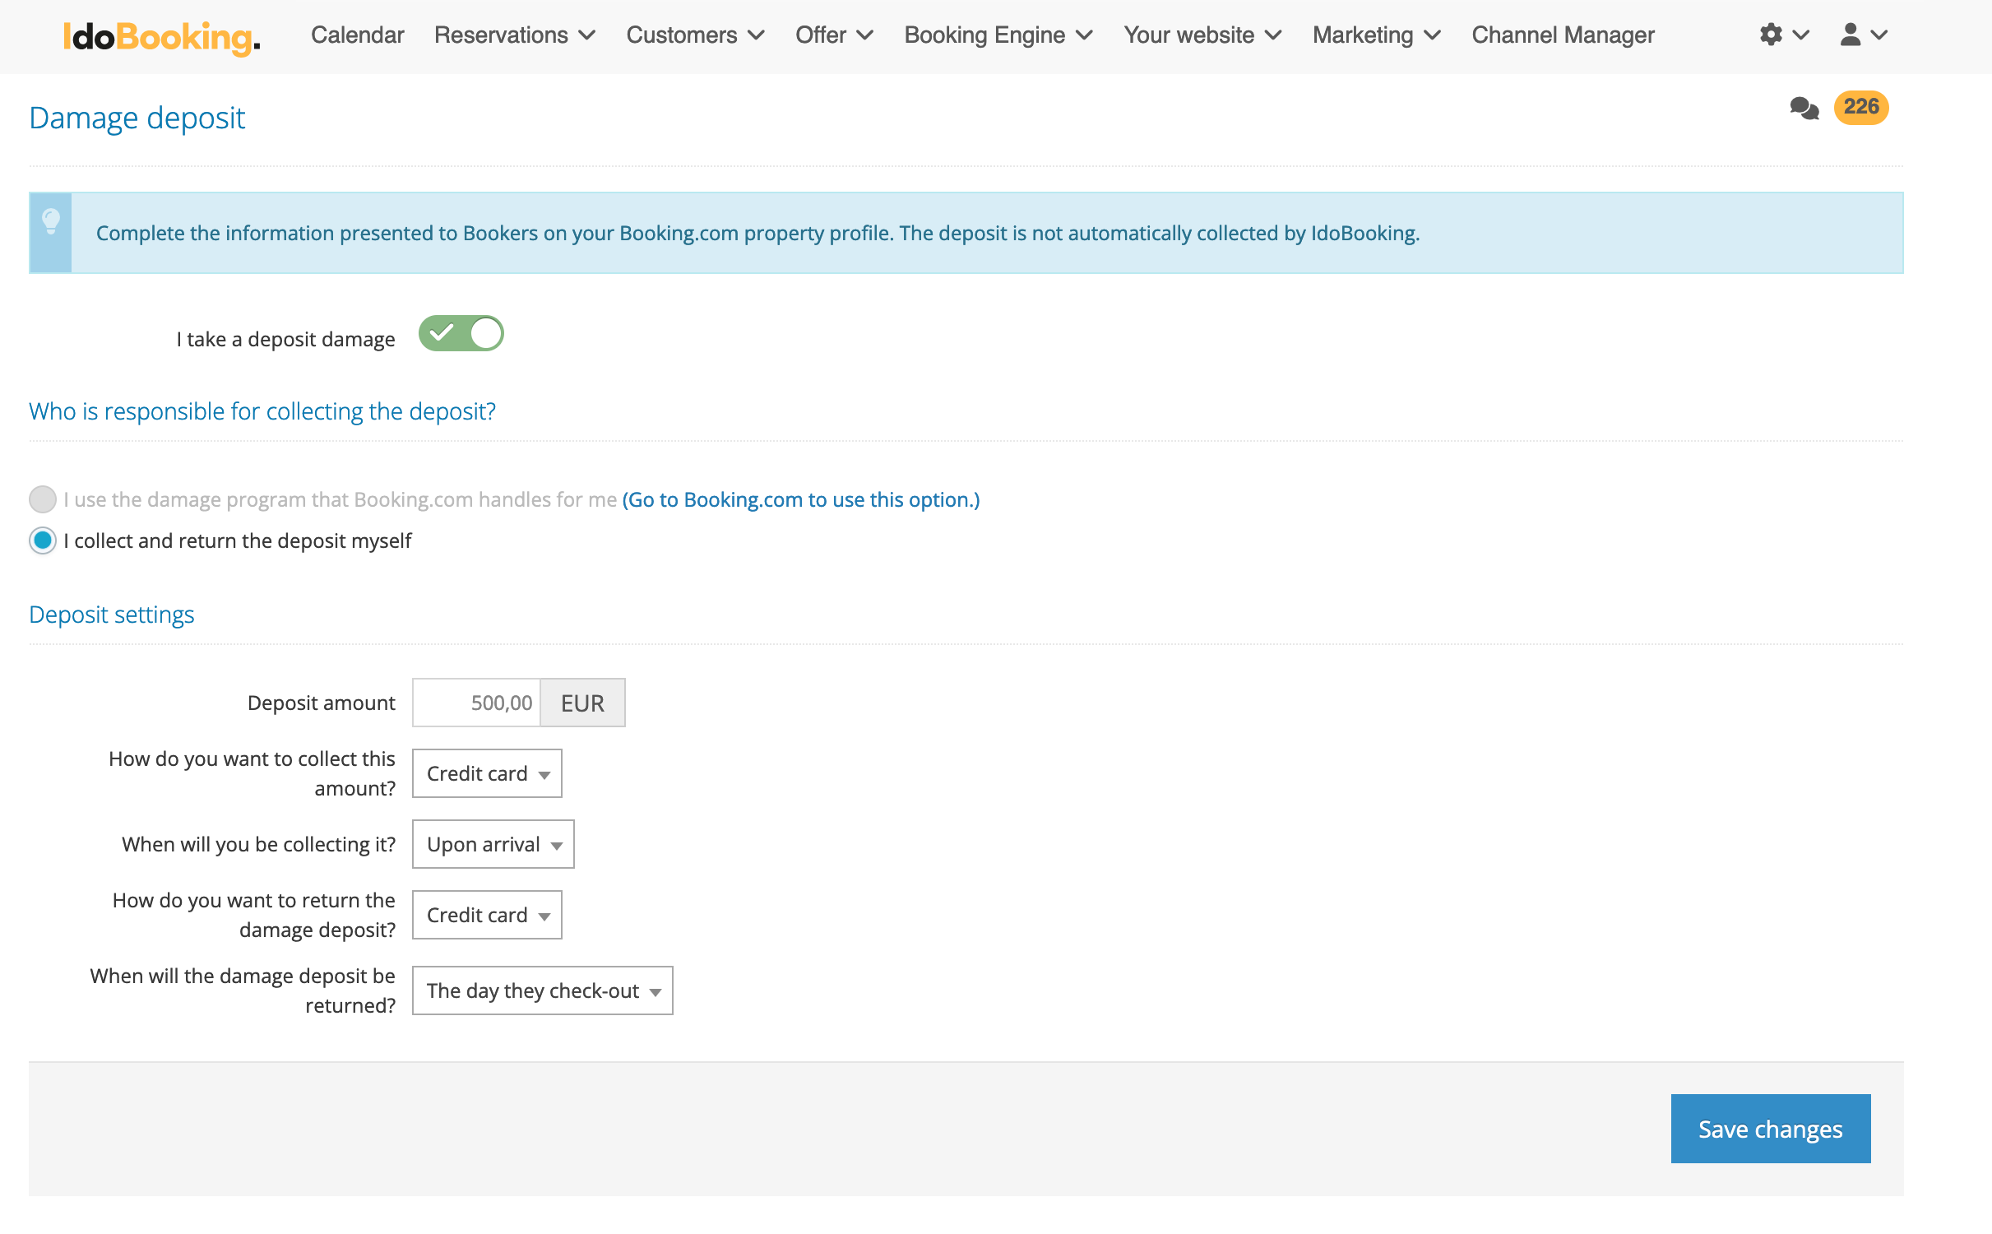Screen dimensions: 1992x1234
Task: Open the user account icon menu
Action: click(x=1862, y=35)
